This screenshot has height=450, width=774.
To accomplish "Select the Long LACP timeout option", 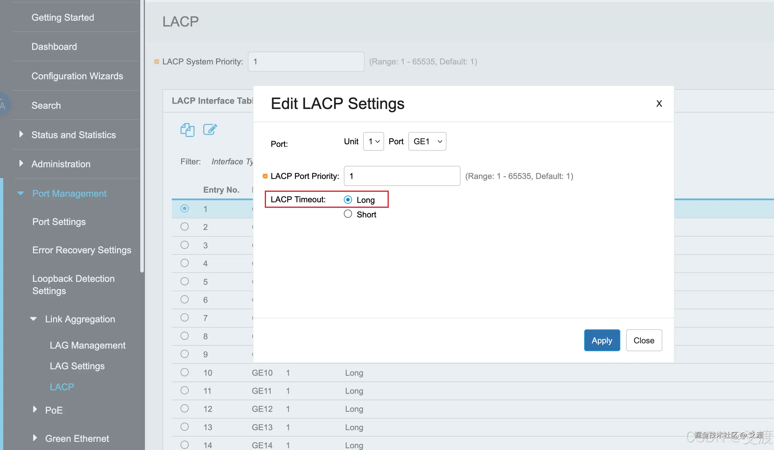I will pyautogui.click(x=348, y=200).
